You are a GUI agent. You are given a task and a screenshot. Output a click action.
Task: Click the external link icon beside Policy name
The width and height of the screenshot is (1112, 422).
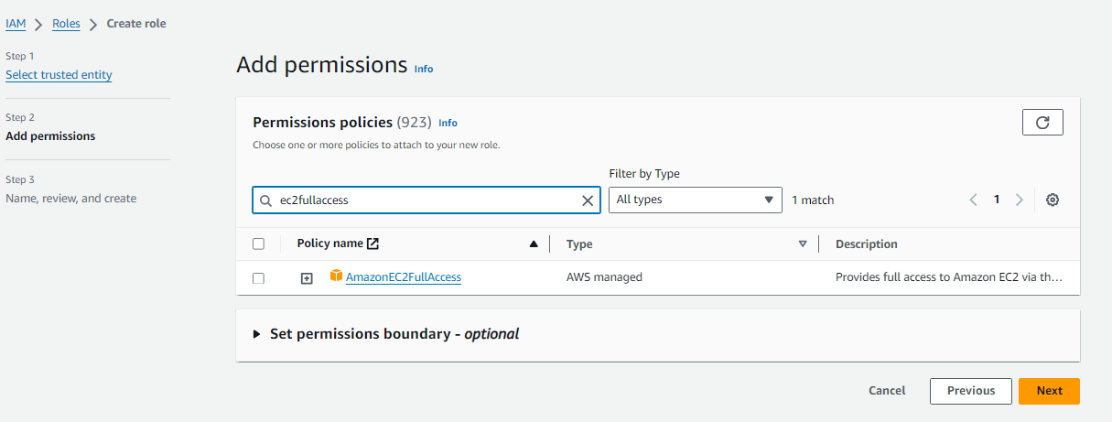[x=372, y=243]
